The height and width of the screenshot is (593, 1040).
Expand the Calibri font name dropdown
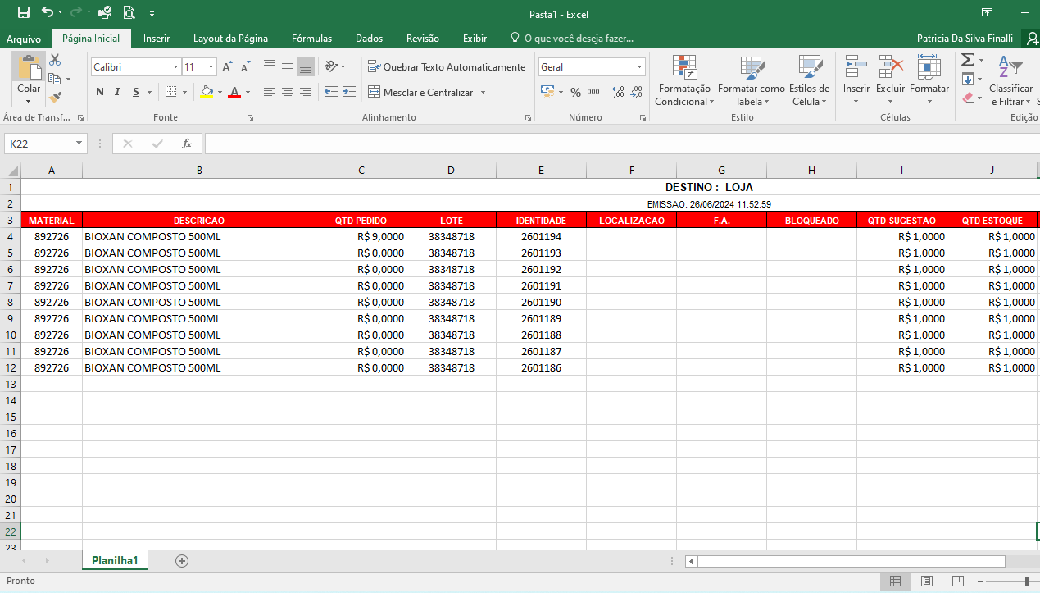point(175,67)
